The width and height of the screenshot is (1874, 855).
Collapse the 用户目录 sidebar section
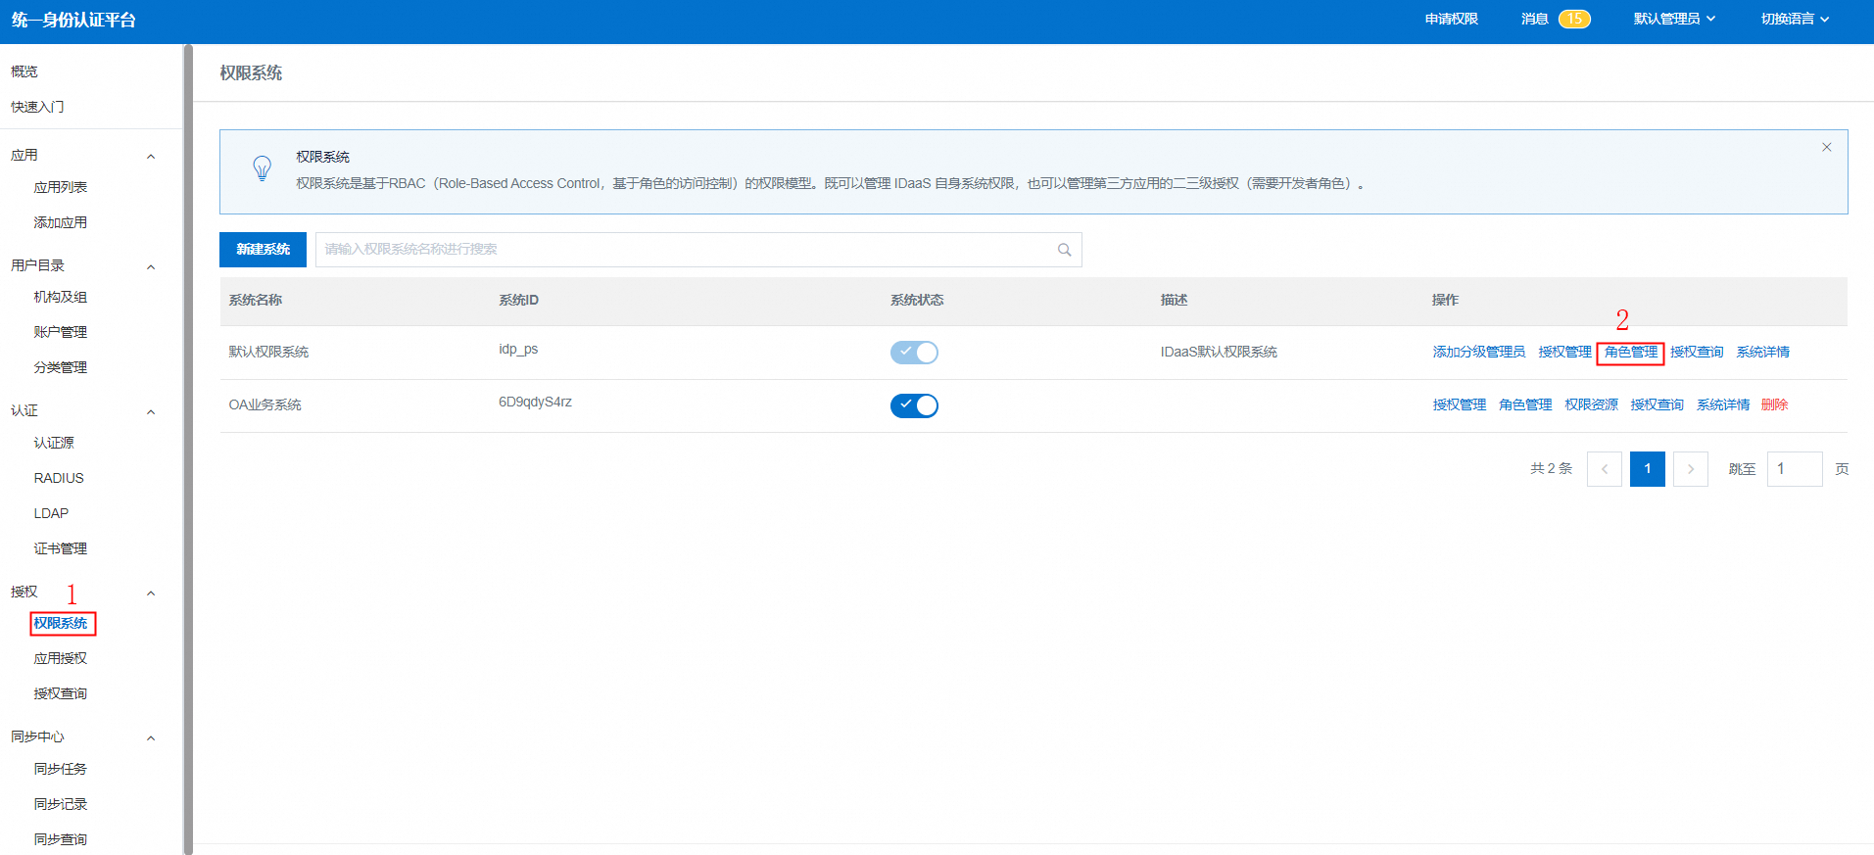[x=151, y=267]
